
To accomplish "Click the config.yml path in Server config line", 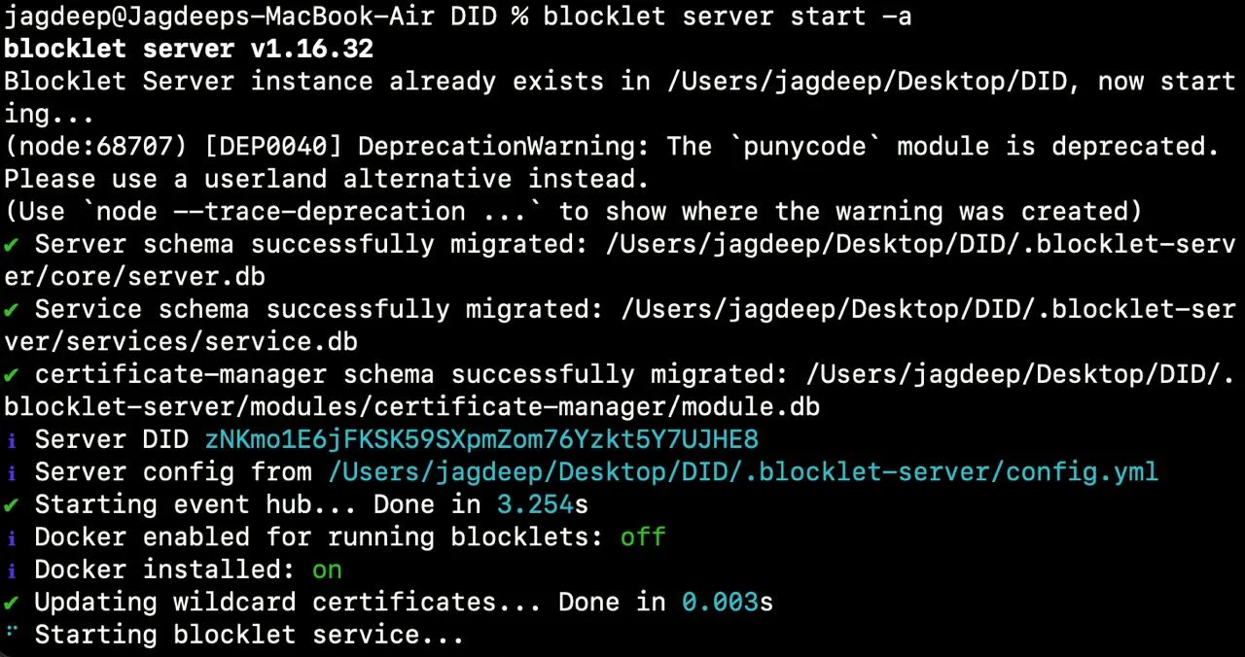I will pyautogui.click(x=743, y=472).
